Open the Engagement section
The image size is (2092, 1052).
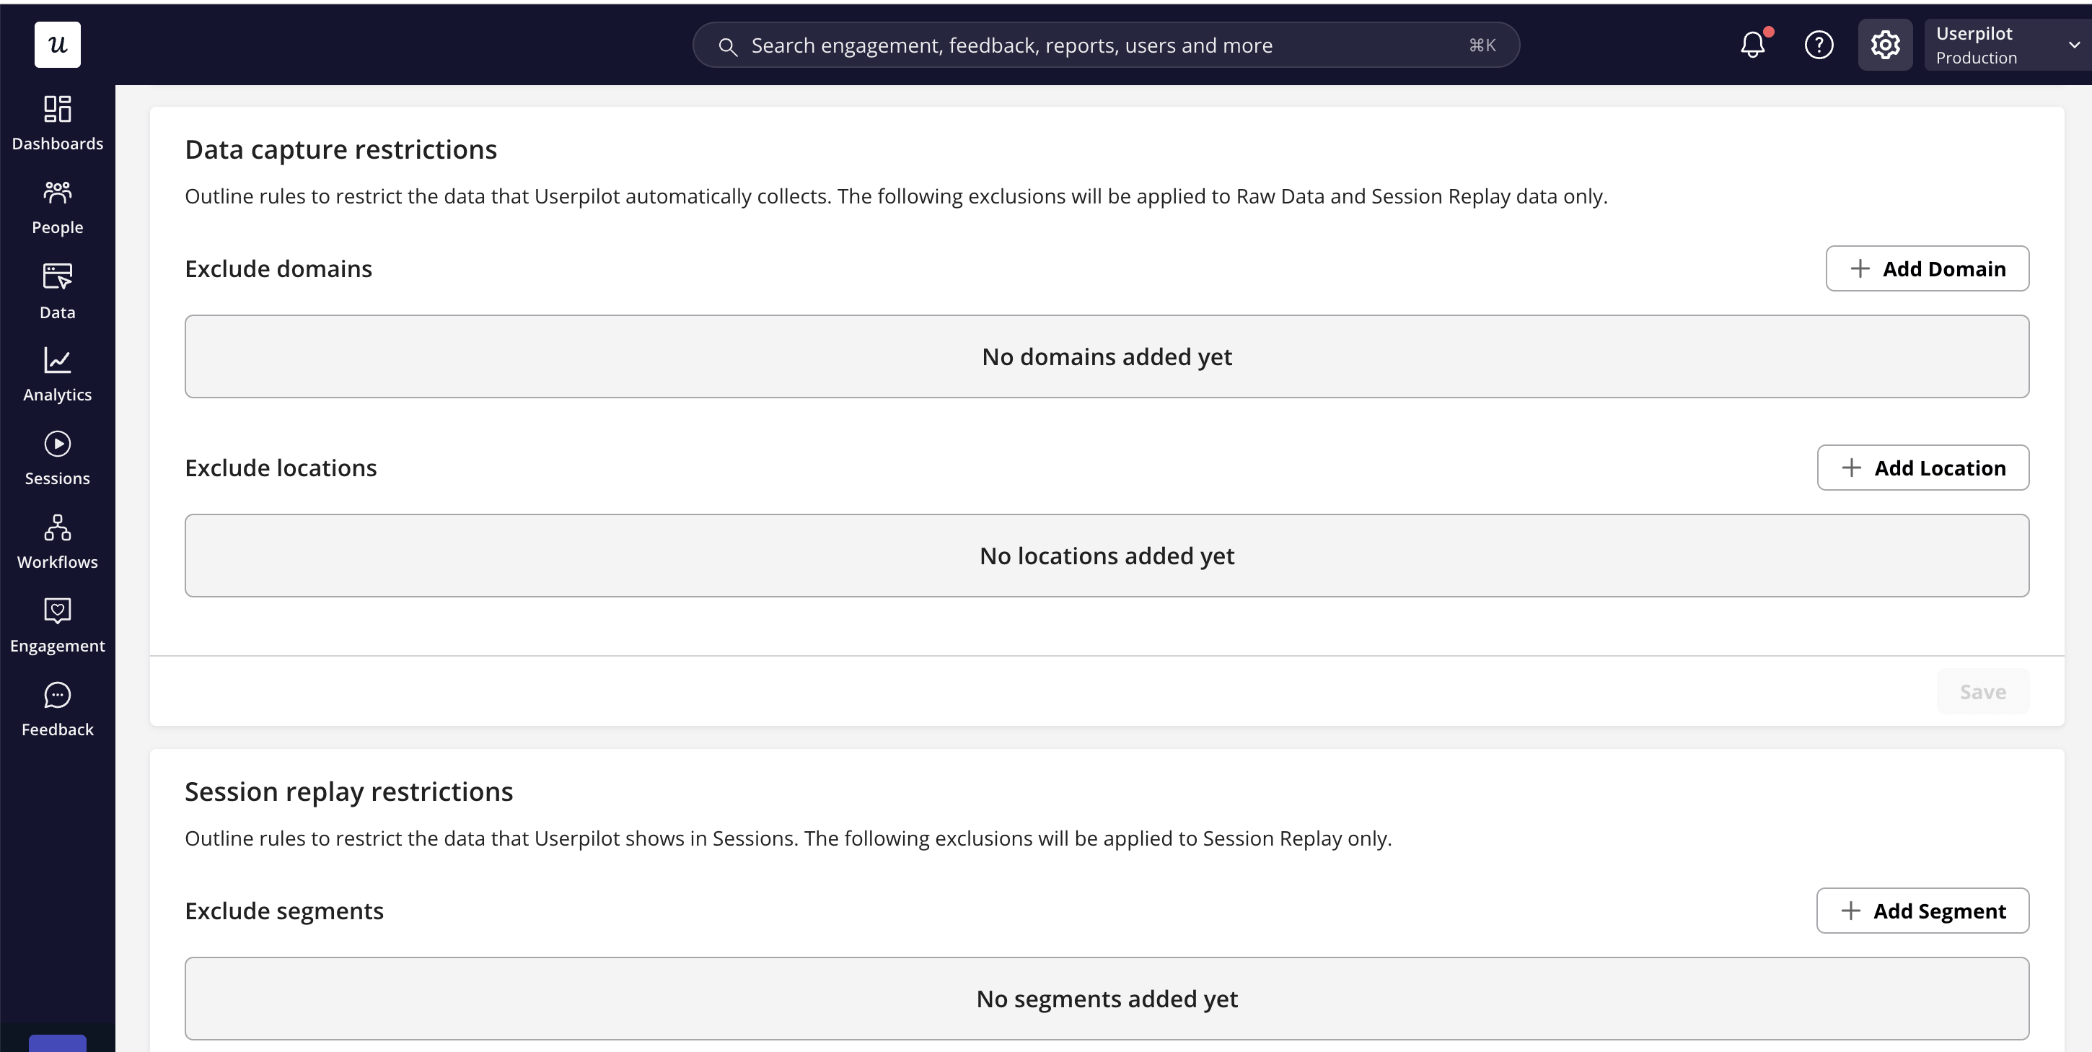(57, 626)
